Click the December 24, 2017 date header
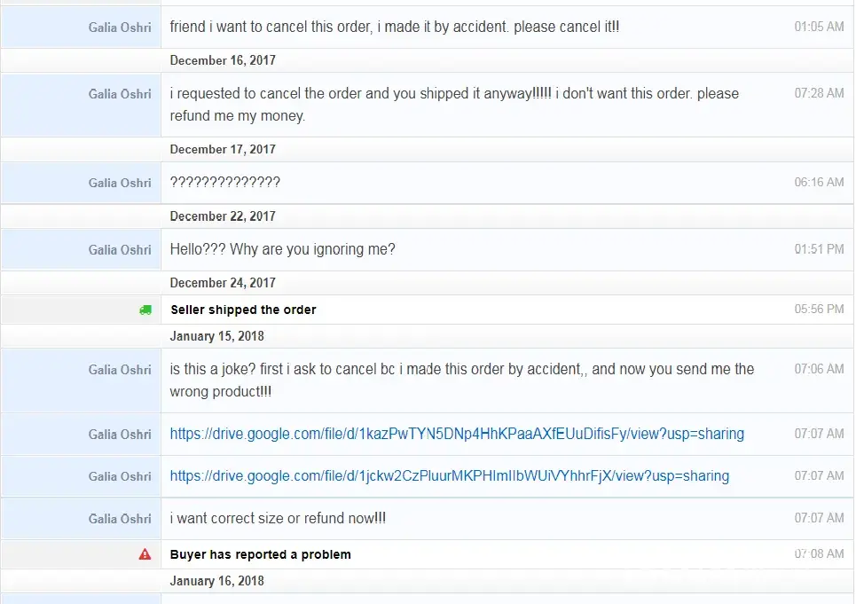Viewport: 856px width, 604px height. click(223, 283)
